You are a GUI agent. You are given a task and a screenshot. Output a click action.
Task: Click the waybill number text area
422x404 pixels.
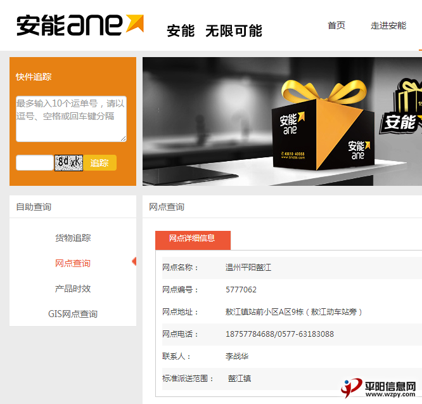[71, 119]
